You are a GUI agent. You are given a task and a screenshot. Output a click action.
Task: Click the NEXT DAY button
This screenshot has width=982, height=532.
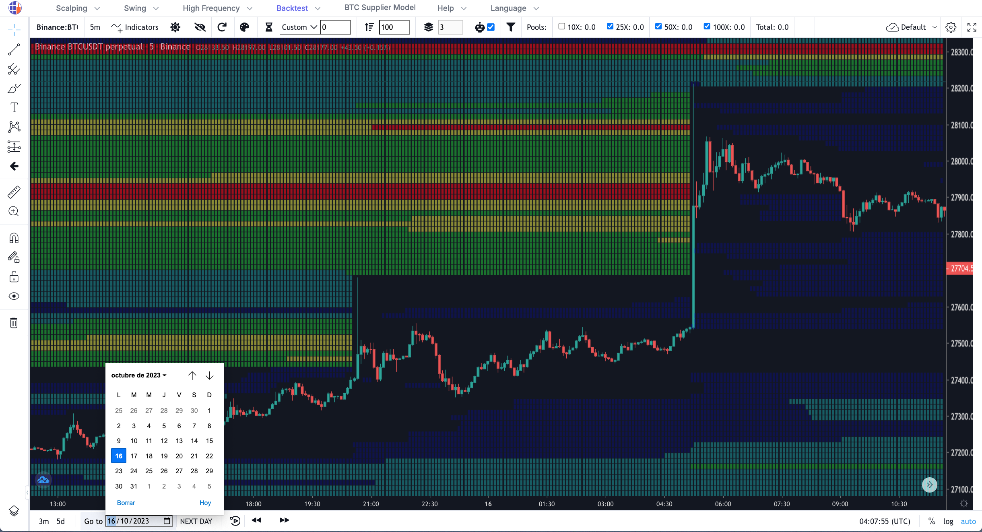(196, 521)
